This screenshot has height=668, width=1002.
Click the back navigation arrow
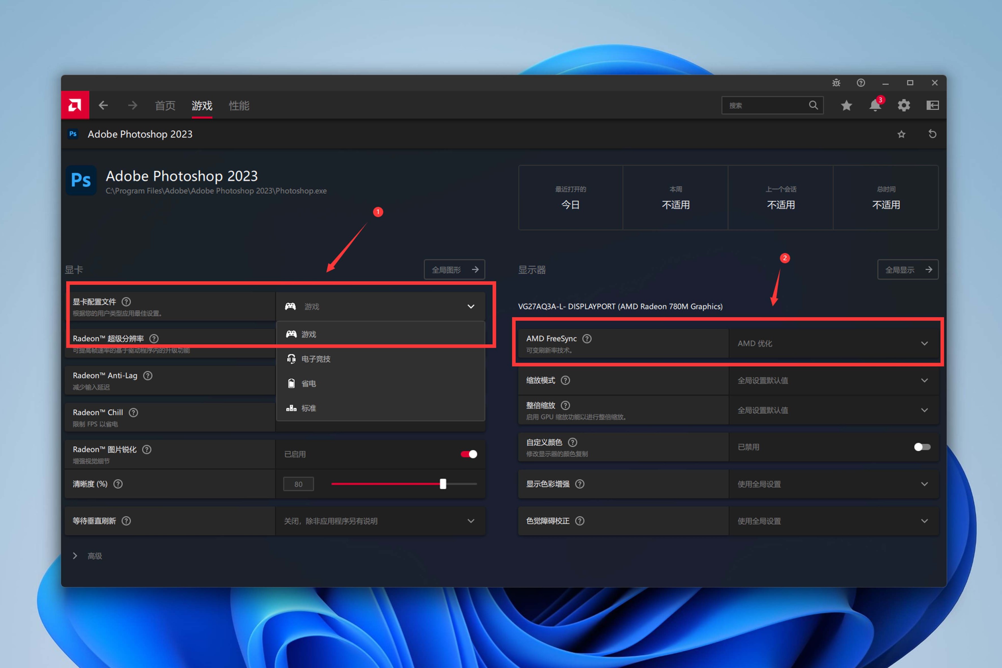104,105
